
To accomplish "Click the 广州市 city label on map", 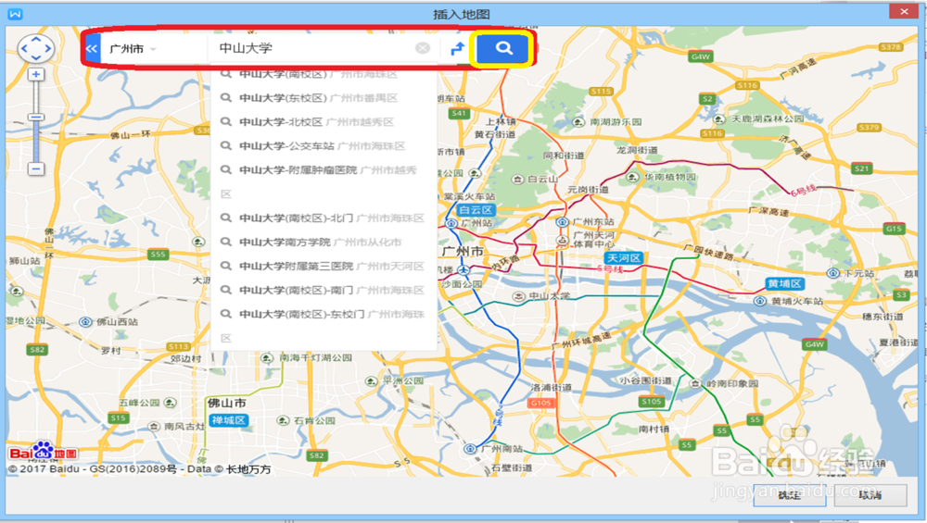I will 463,252.
